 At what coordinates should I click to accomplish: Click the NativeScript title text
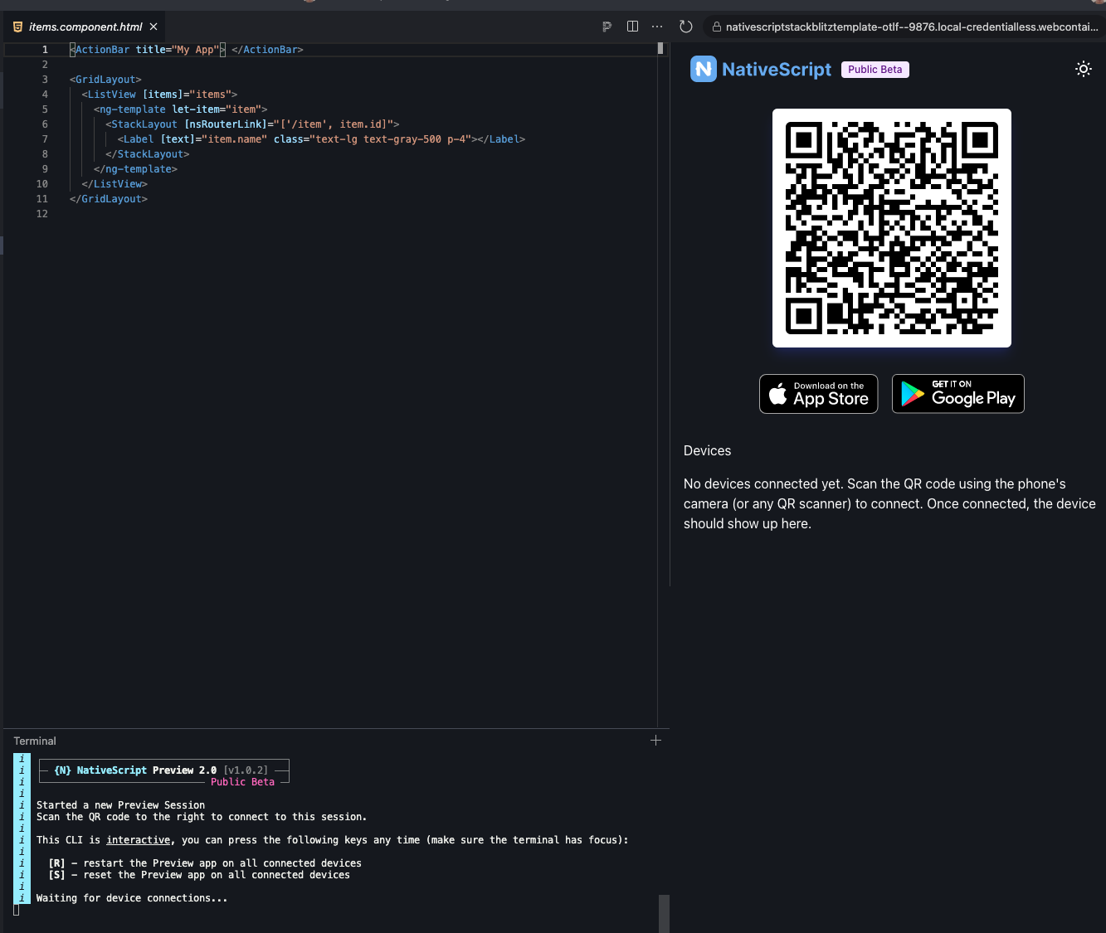click(x=777, y=70)
